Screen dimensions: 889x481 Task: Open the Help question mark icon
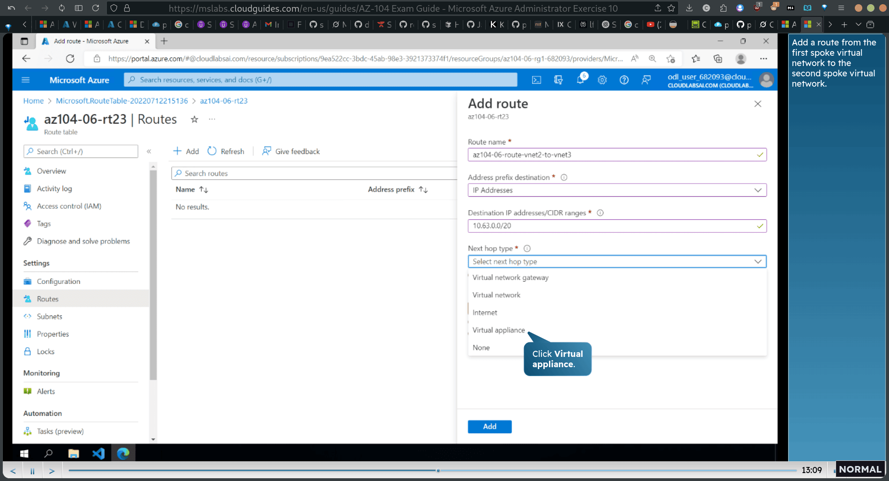tap(624, 80)
